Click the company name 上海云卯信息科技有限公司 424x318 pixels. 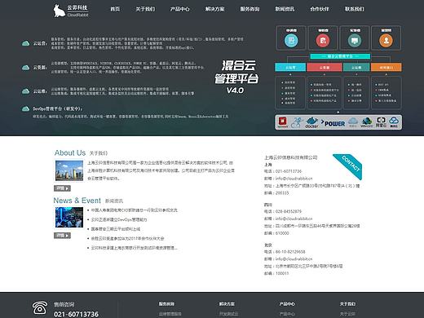(x=291, y=157)
